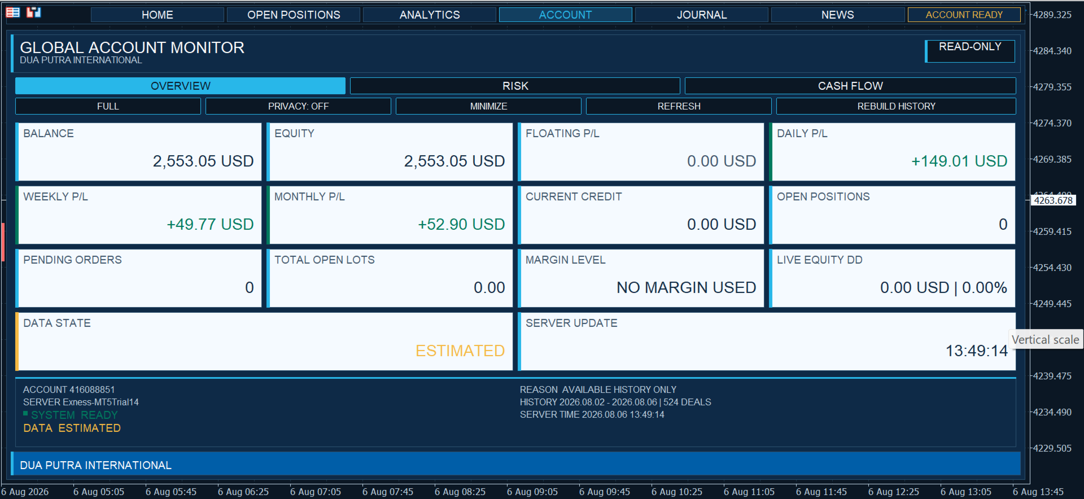The image size is (1084, 499).
Task: Click the EQUITY card label
Action: (x=294, y=133)
